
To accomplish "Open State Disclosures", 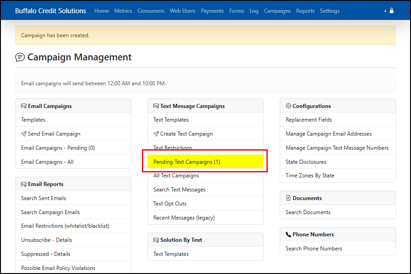I will point(338,161).
